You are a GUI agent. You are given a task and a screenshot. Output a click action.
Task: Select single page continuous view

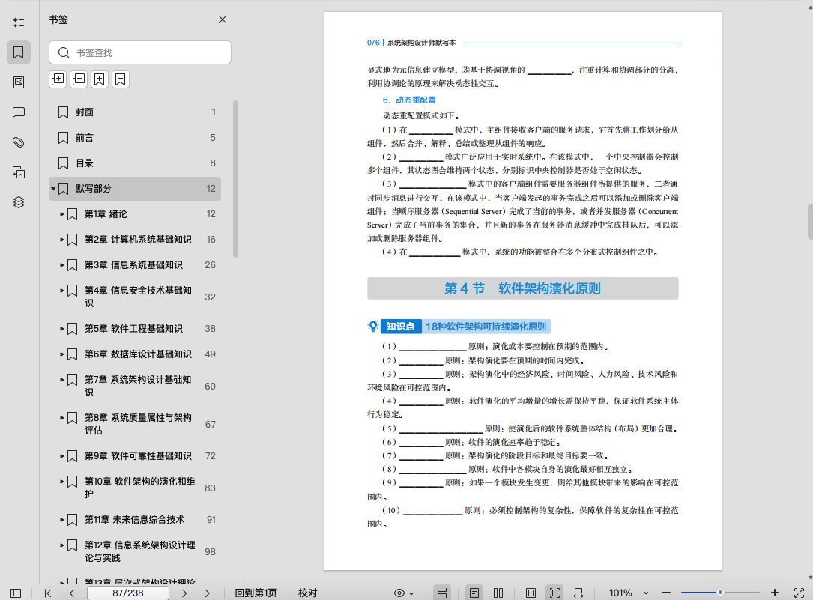tap(474, 593)
